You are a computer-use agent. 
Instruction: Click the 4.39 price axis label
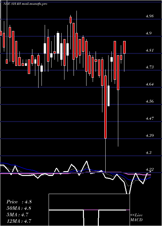tap(150, 135)
